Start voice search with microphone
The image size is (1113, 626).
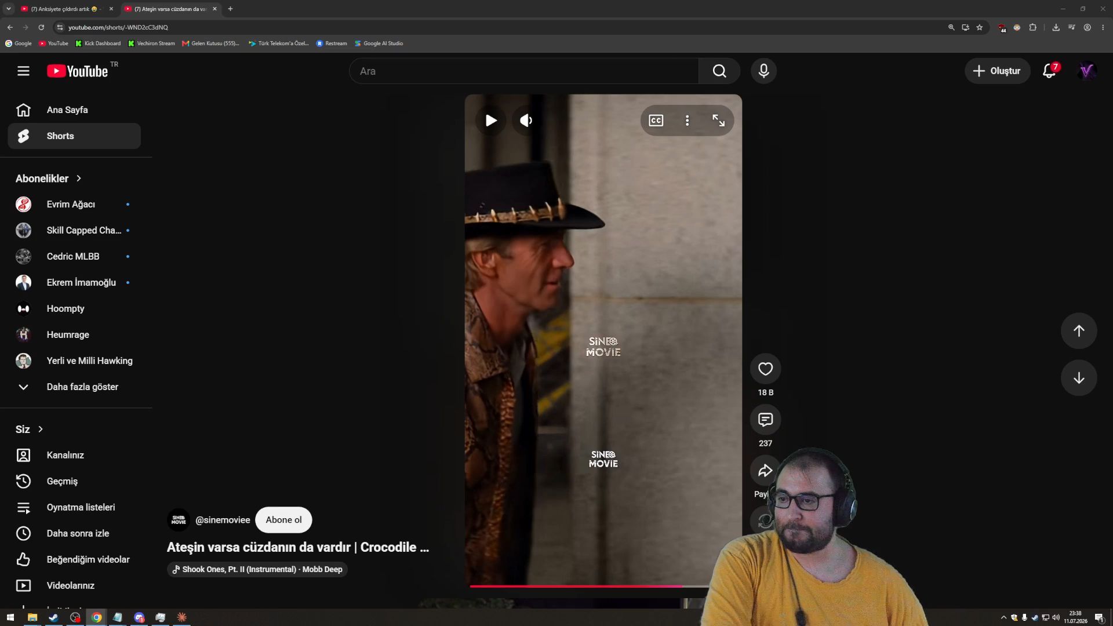pyautogui.click(x=763, y=71)
